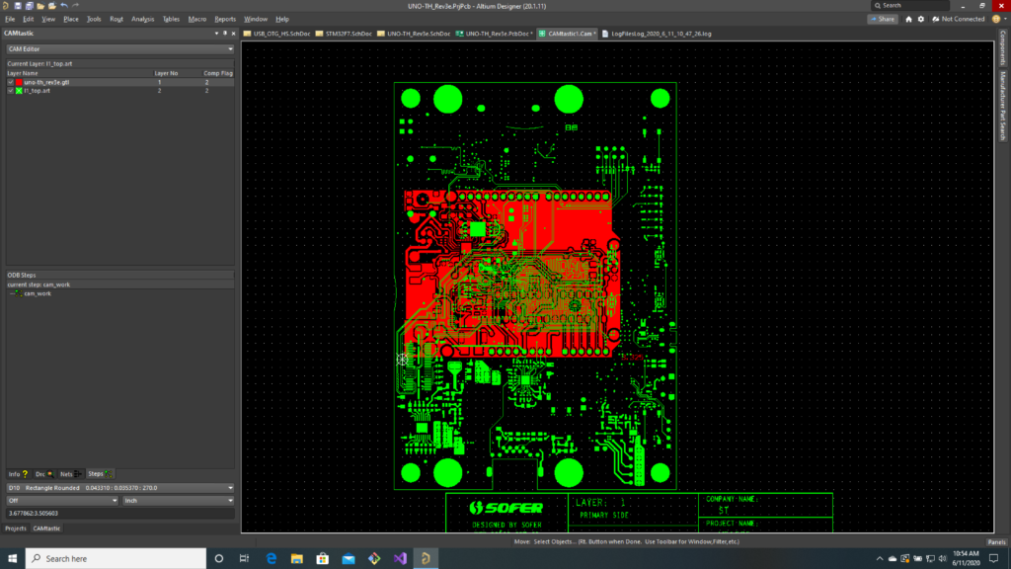Viewport: 1011px width, 569px height.
Task: Click the red color swatch of uno-th_rev3e.gtl
Action: (x=18, y=82)
